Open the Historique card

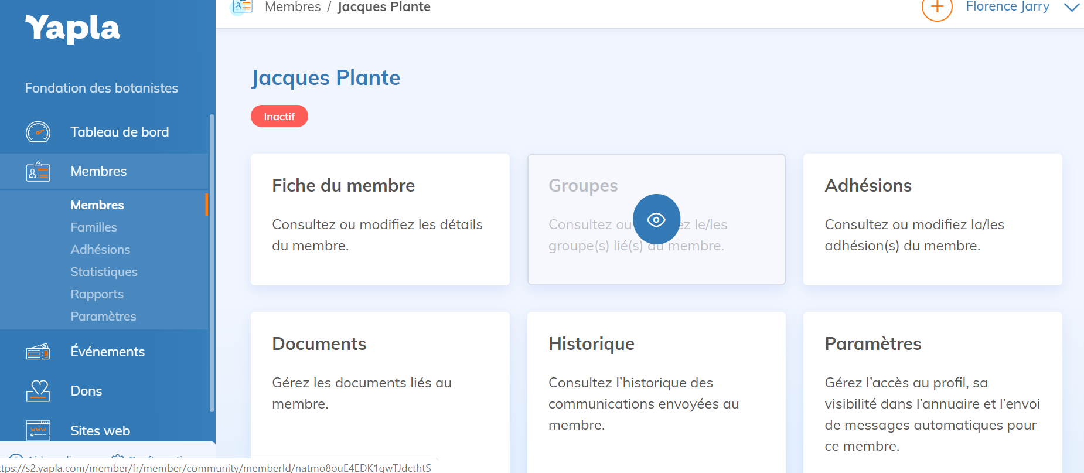pos(656,387)
